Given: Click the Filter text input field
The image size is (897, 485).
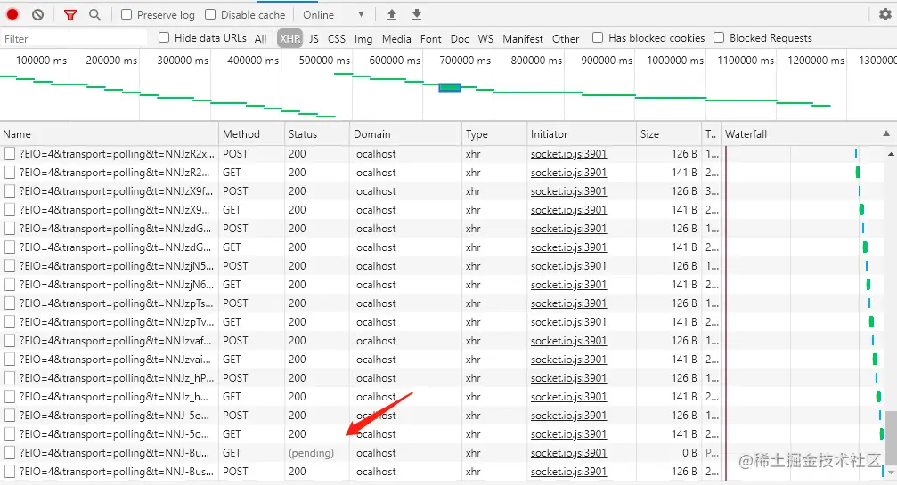Looking at the screenshot, I should pyautogui.click(x=74, y=39).
